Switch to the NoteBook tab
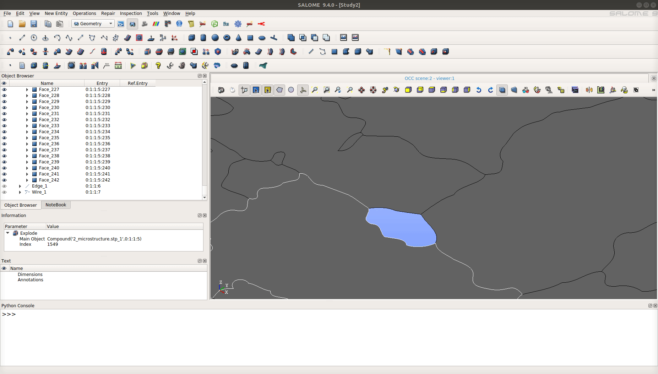 [56, 205]
